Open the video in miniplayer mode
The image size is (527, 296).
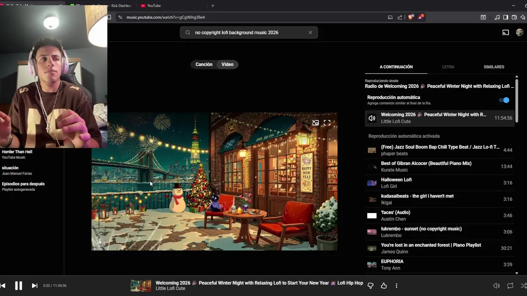point(315,123)
